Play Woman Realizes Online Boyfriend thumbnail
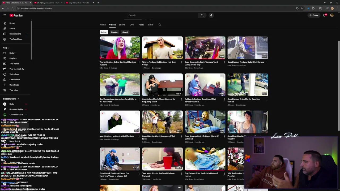The width and height of the screenshot is (340, 191). (x=120, y=48)
